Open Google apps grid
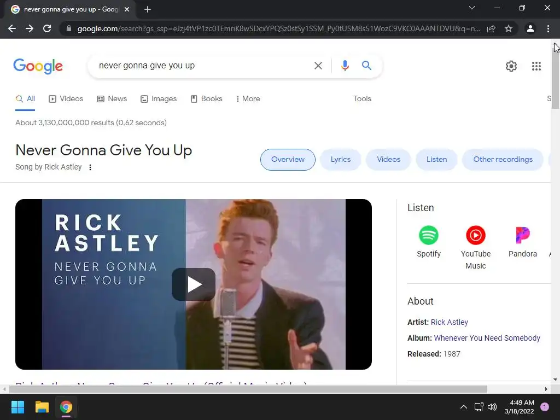This screenshot has height=420, width=560. coord(536,66)
